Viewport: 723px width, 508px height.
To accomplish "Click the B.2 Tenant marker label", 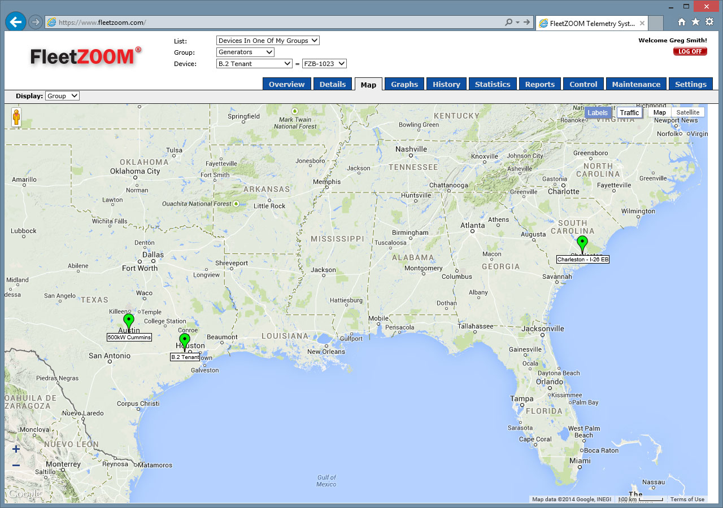I will click(185, 357).
